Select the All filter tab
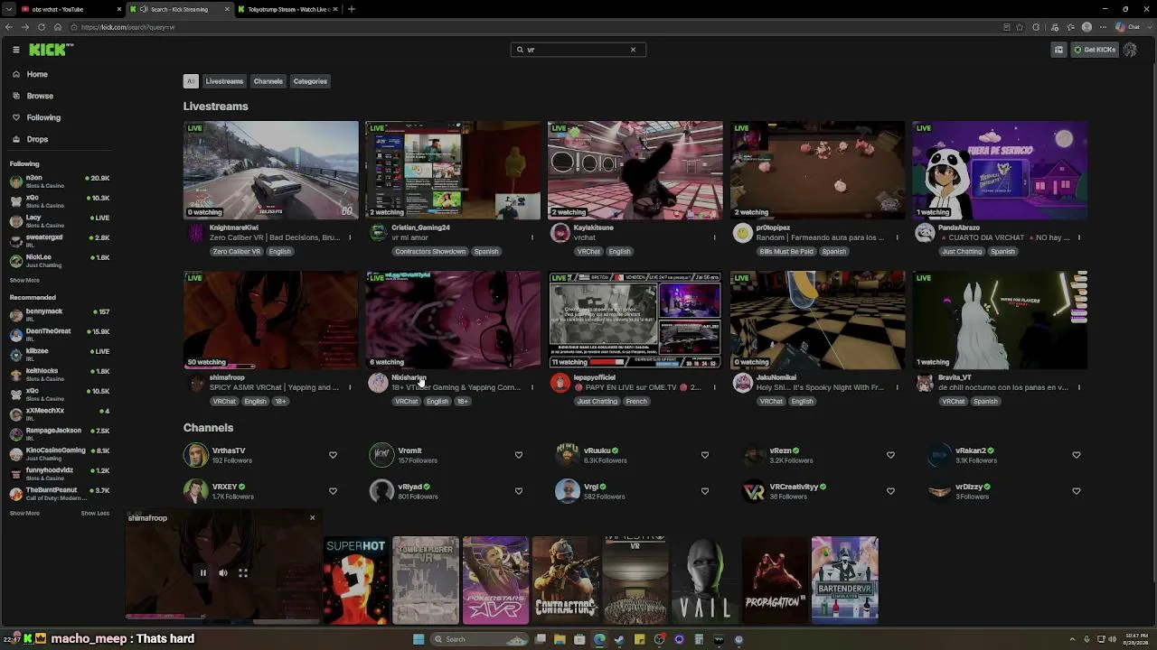The height and width of the screenshot is (650, 1157). click(x=191, y=81)
